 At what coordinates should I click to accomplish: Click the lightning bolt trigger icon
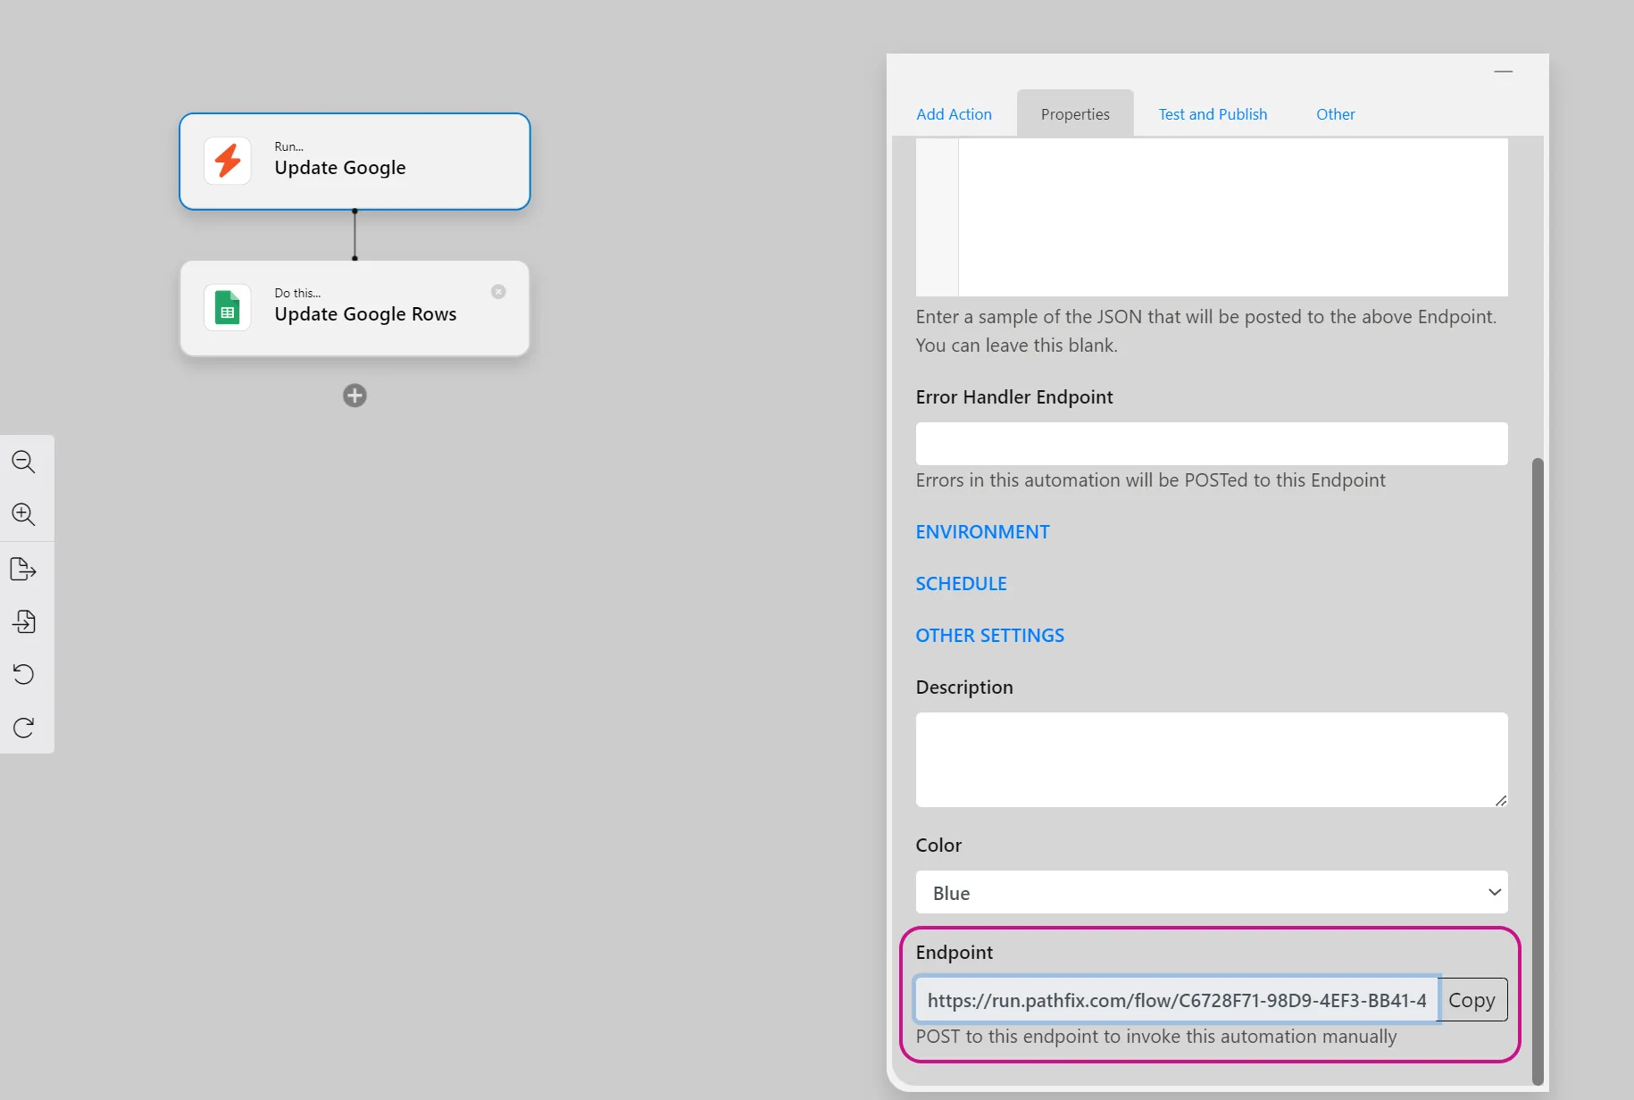(x=228, y=161)
